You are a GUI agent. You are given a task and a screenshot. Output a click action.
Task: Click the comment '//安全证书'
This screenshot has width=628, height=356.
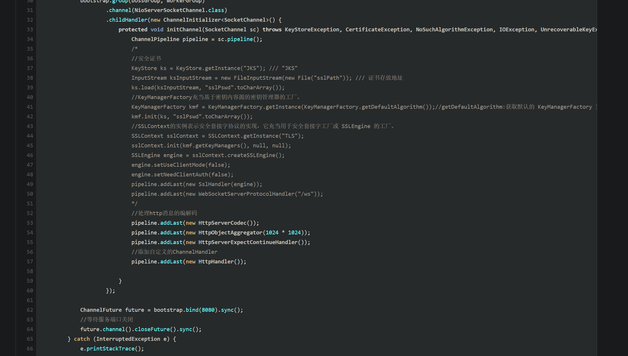146,59
